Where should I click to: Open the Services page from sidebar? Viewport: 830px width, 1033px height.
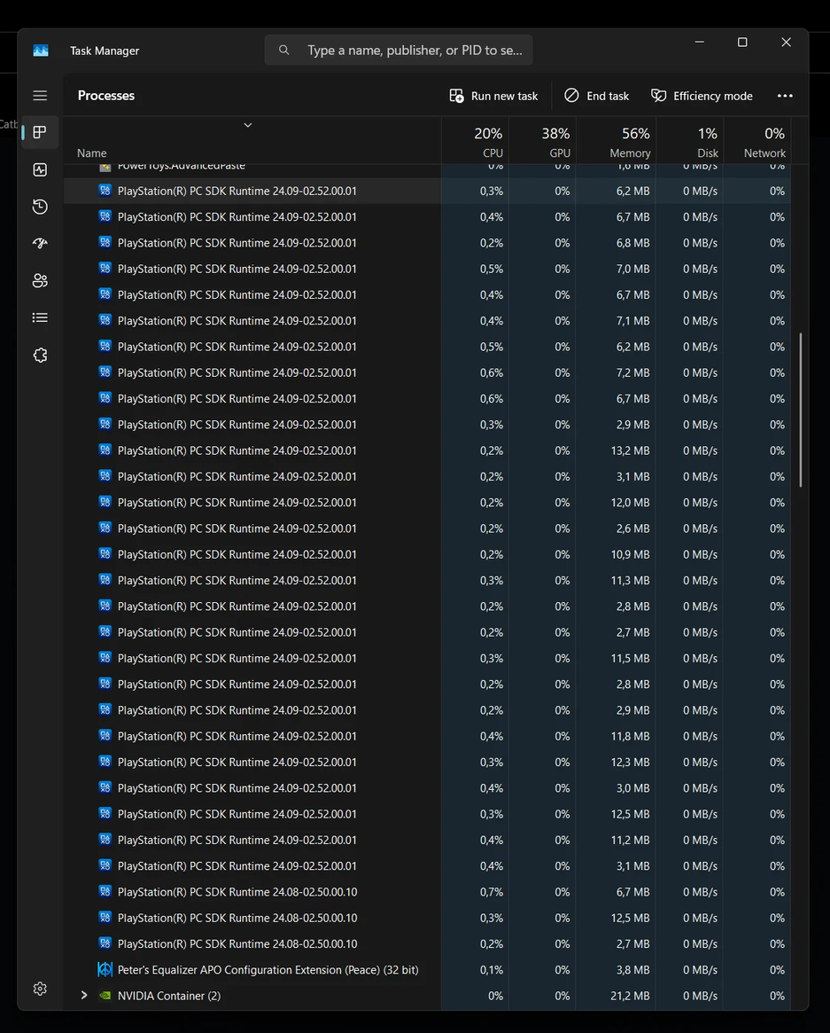(x=40, y=355)
